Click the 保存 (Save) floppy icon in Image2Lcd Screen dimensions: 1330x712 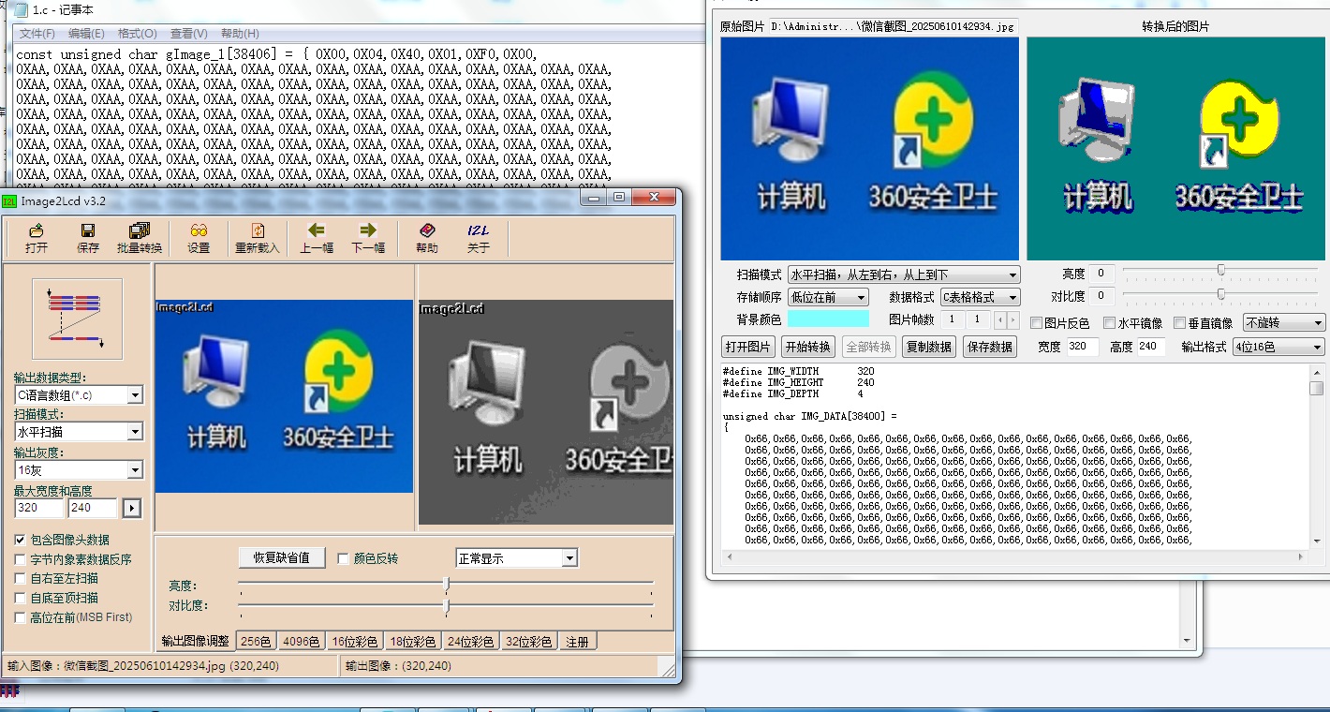[x=87, y=230]
